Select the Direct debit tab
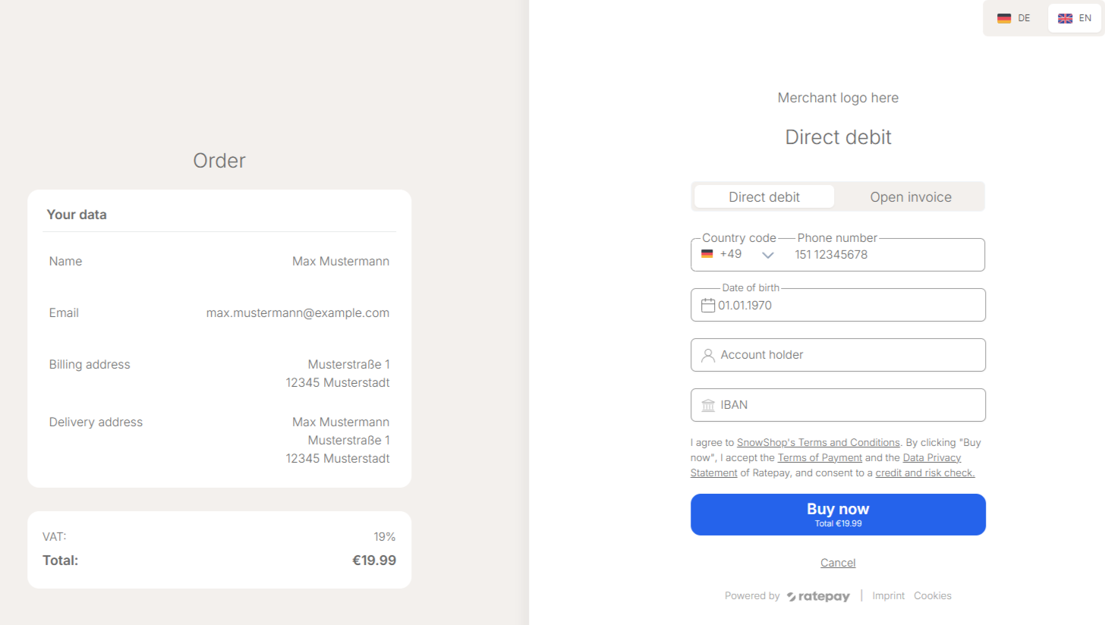The image size is (1105, 625). [764, 197]
